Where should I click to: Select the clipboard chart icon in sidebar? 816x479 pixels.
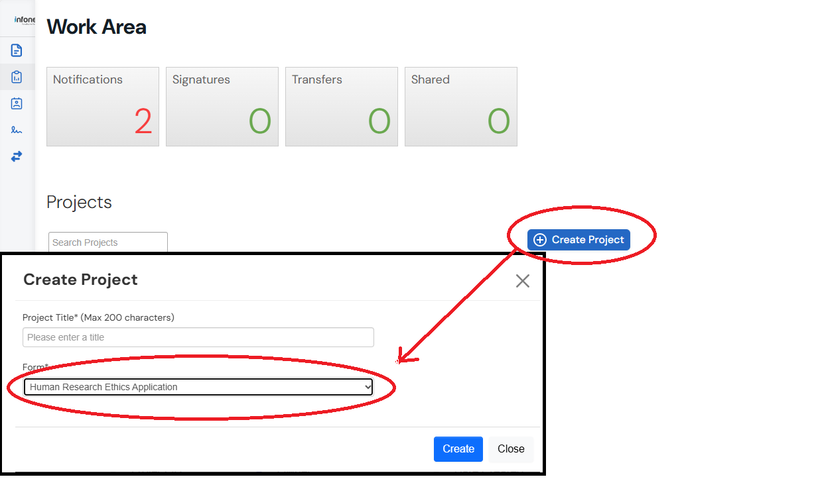(x=17, y=77)
